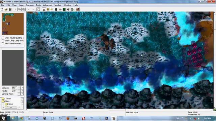Click tree horizontal scrollbar right arrow
This screenshot has height=121, width=216.
[x=19, y=108]
